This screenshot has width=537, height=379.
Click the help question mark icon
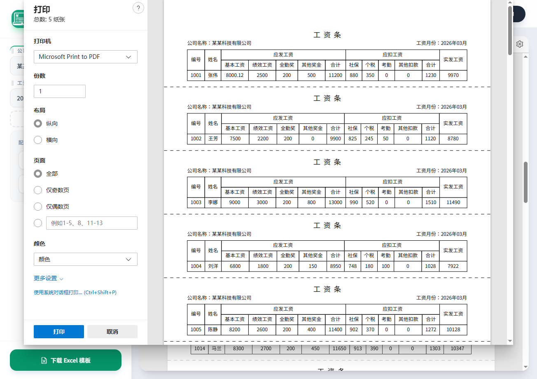(138, 8)
